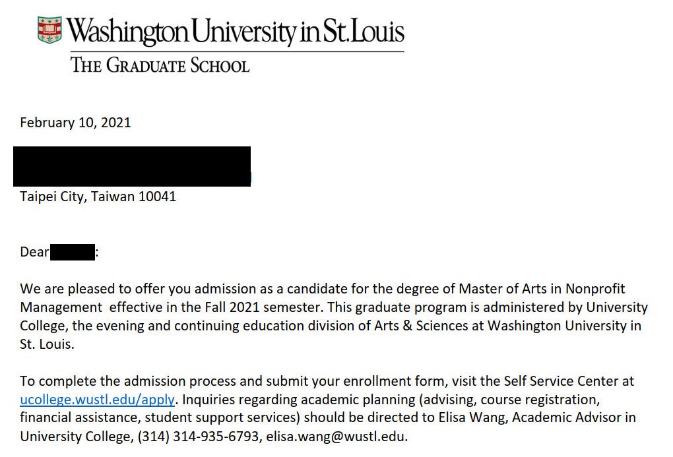Click the words student support services
The image size is (673, 457).
[222, 418]
